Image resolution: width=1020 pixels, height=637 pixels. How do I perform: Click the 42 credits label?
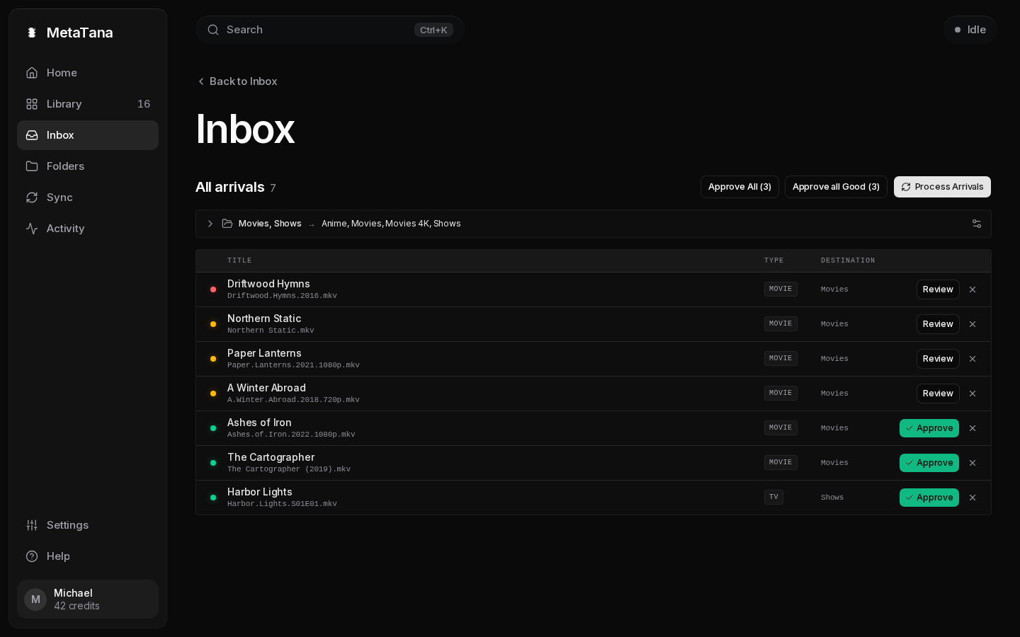[76, 606]
